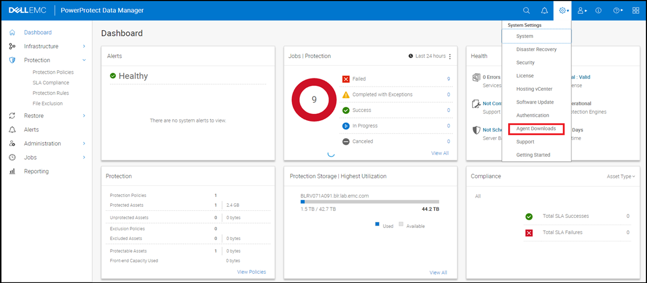Click the Jobs clock sidebar icon
647x283 pixels.
[12, 157]
